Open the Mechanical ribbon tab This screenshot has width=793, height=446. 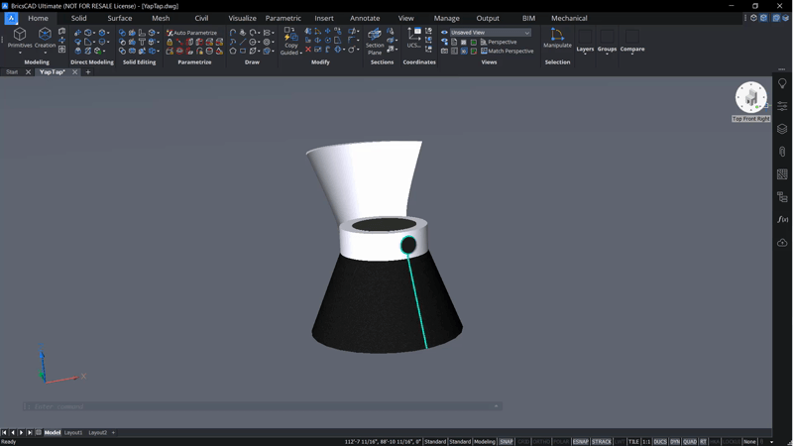[569, 18]
